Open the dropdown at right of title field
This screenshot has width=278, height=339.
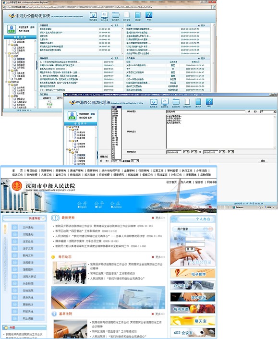[x=268, y=111]
